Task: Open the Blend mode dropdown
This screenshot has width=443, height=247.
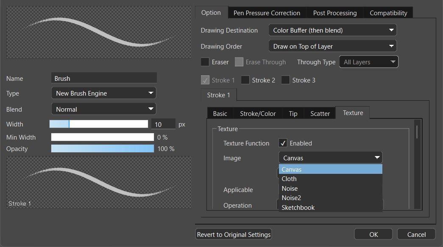Action: pyautogui.click(x=103, y=109)
